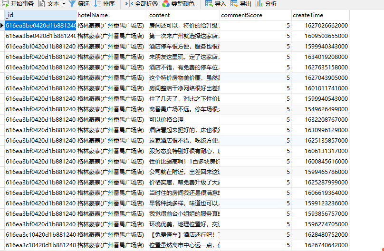The height and width of the screenshot is (251, 384).
Task: Select createTime value 1549626499000
Action: coord(321,109)
